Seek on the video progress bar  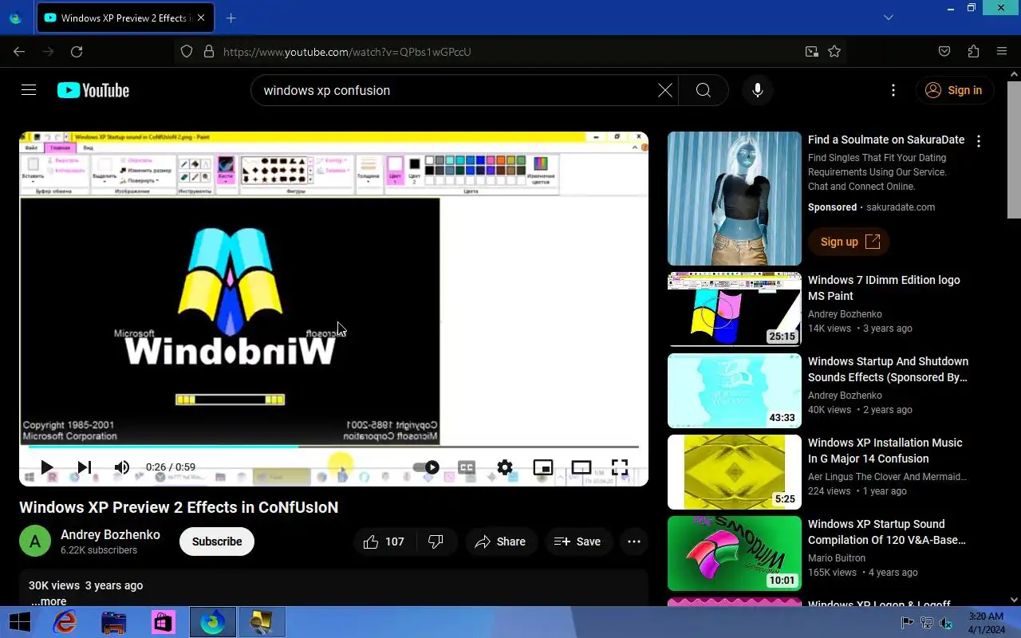[x=333, y=447]
